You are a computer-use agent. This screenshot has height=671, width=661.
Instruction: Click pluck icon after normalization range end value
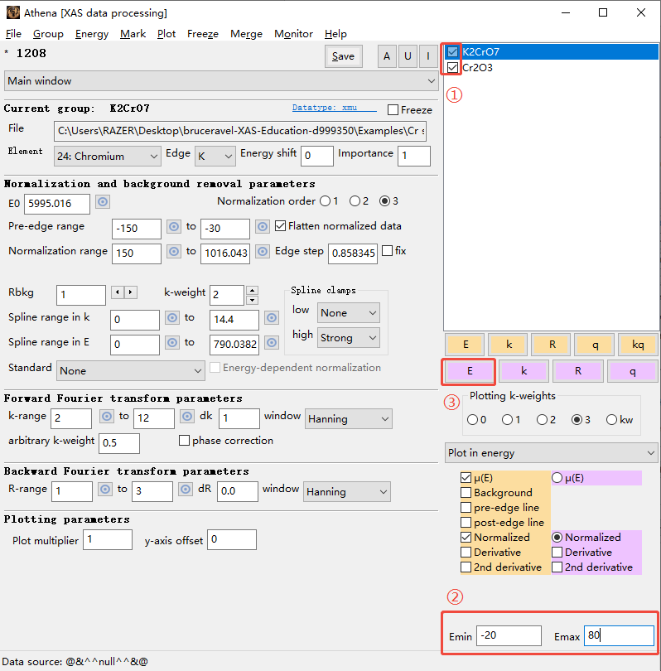pos(263,252)
